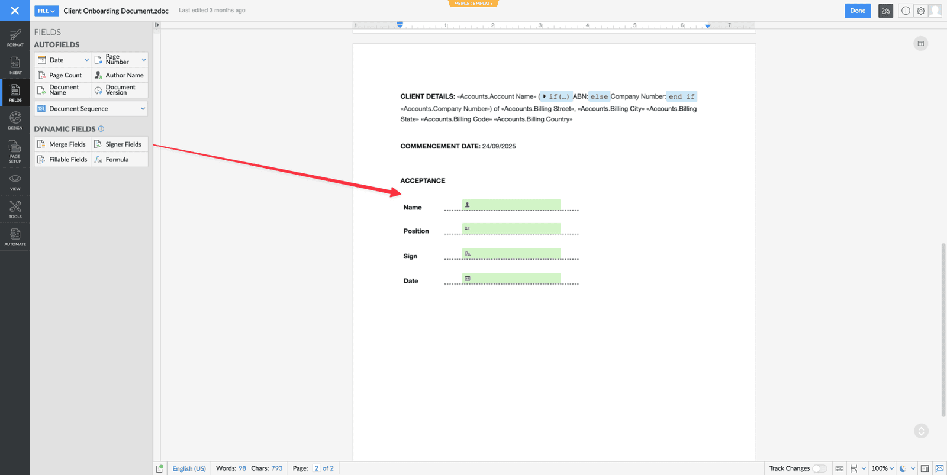Click the green Sign field in document
947x475 pixels.
point(511,254)
